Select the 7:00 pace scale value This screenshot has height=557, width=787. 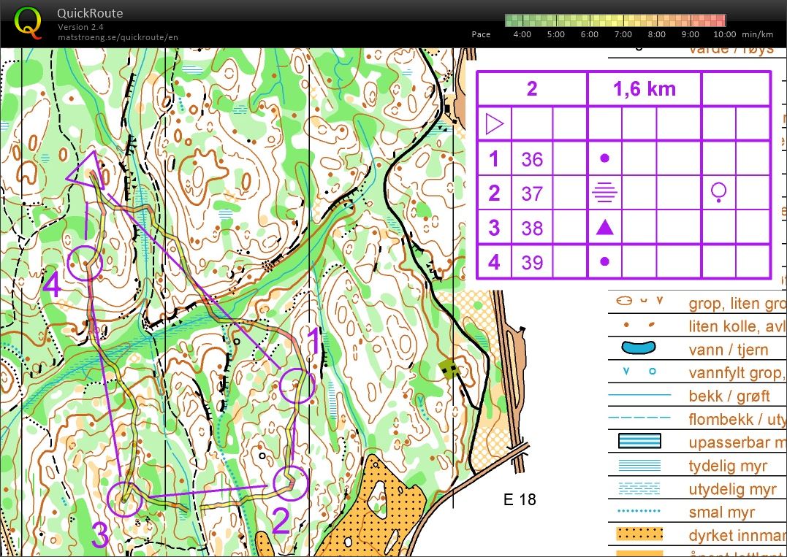(623, 34)
